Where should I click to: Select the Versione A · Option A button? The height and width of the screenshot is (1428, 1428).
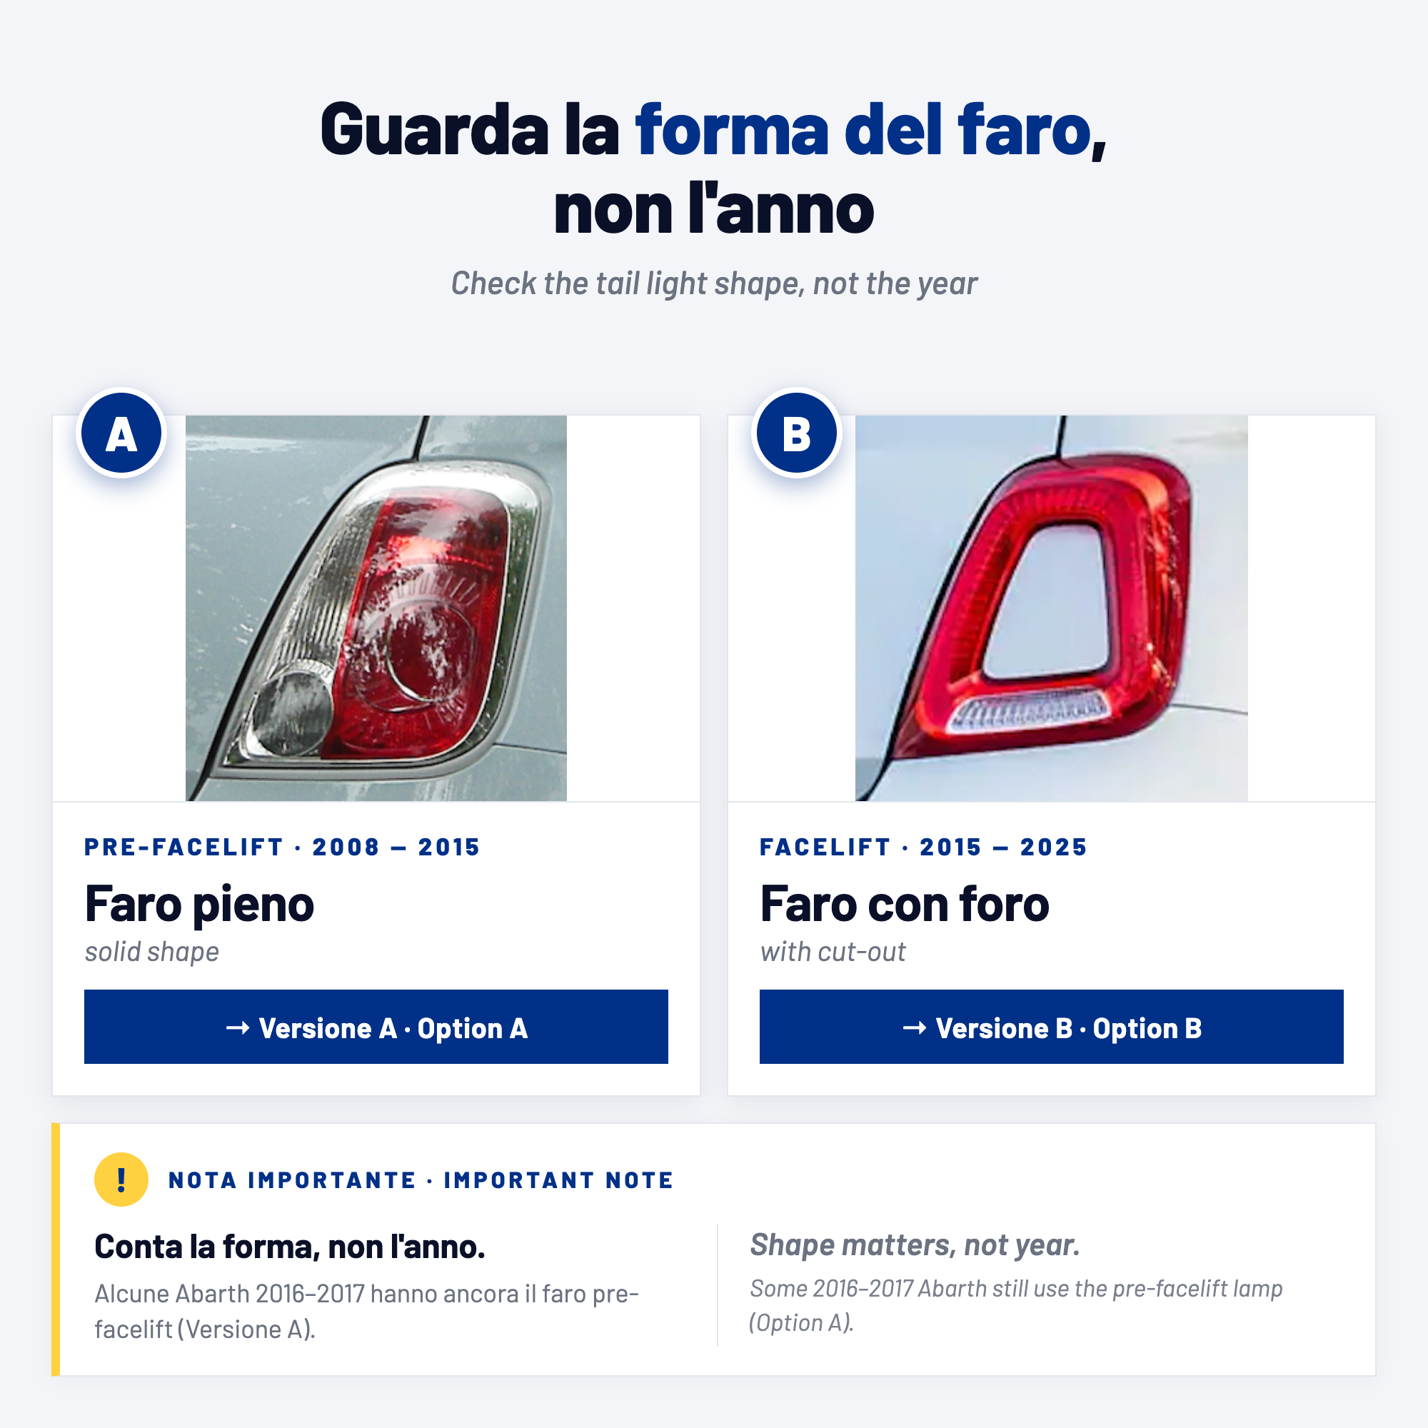[376, 1027]
